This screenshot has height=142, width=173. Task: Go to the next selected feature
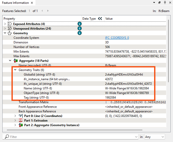click(x=48, y=11)
